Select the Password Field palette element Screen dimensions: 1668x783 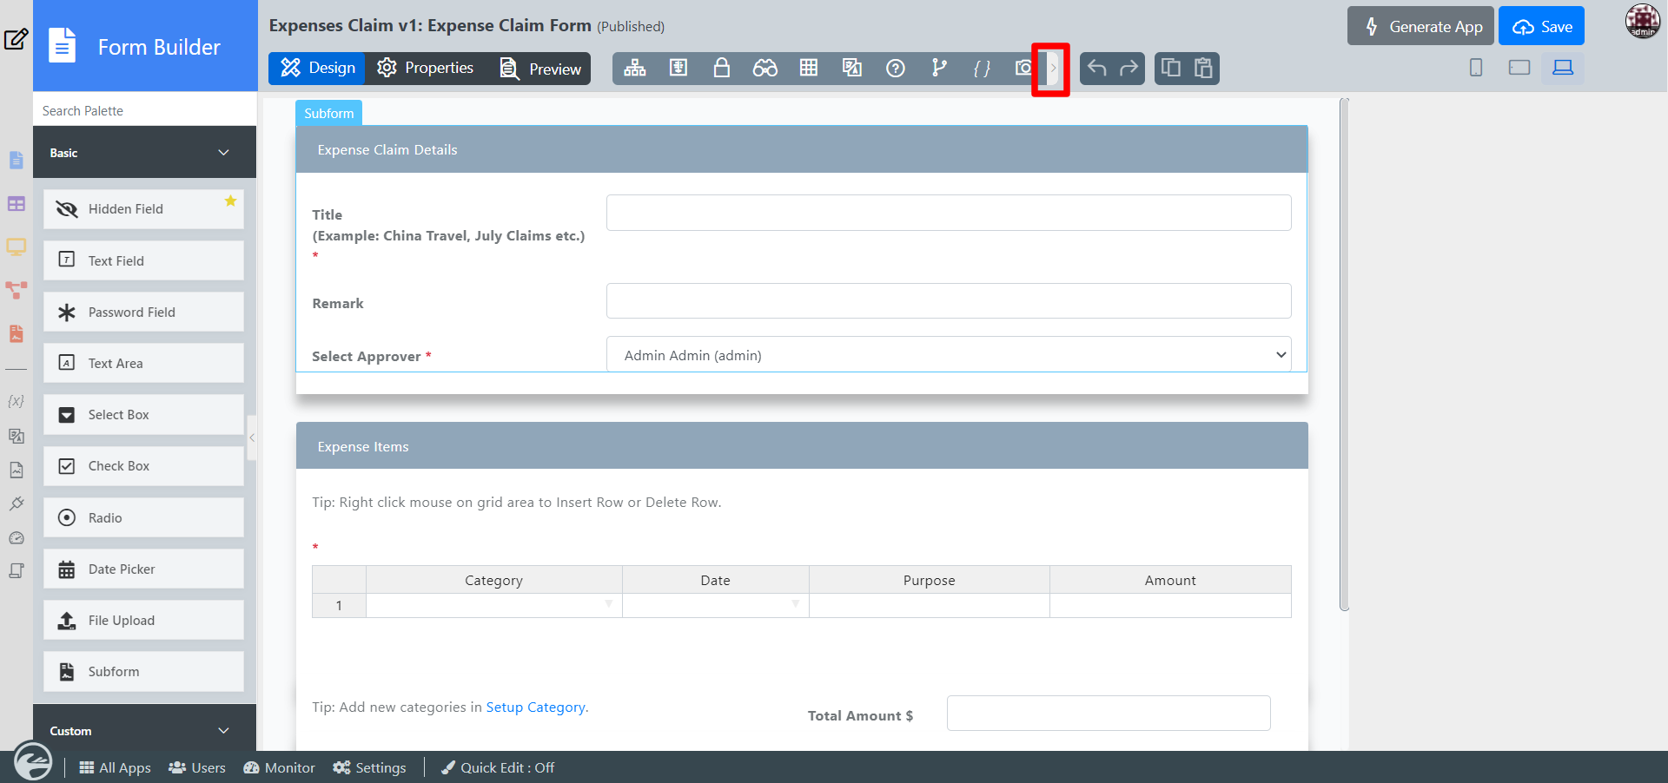143,312
